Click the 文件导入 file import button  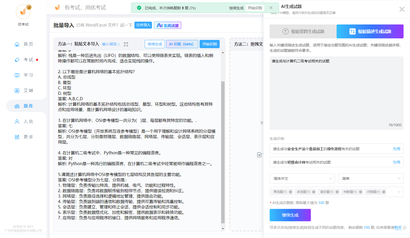(143, 25)
